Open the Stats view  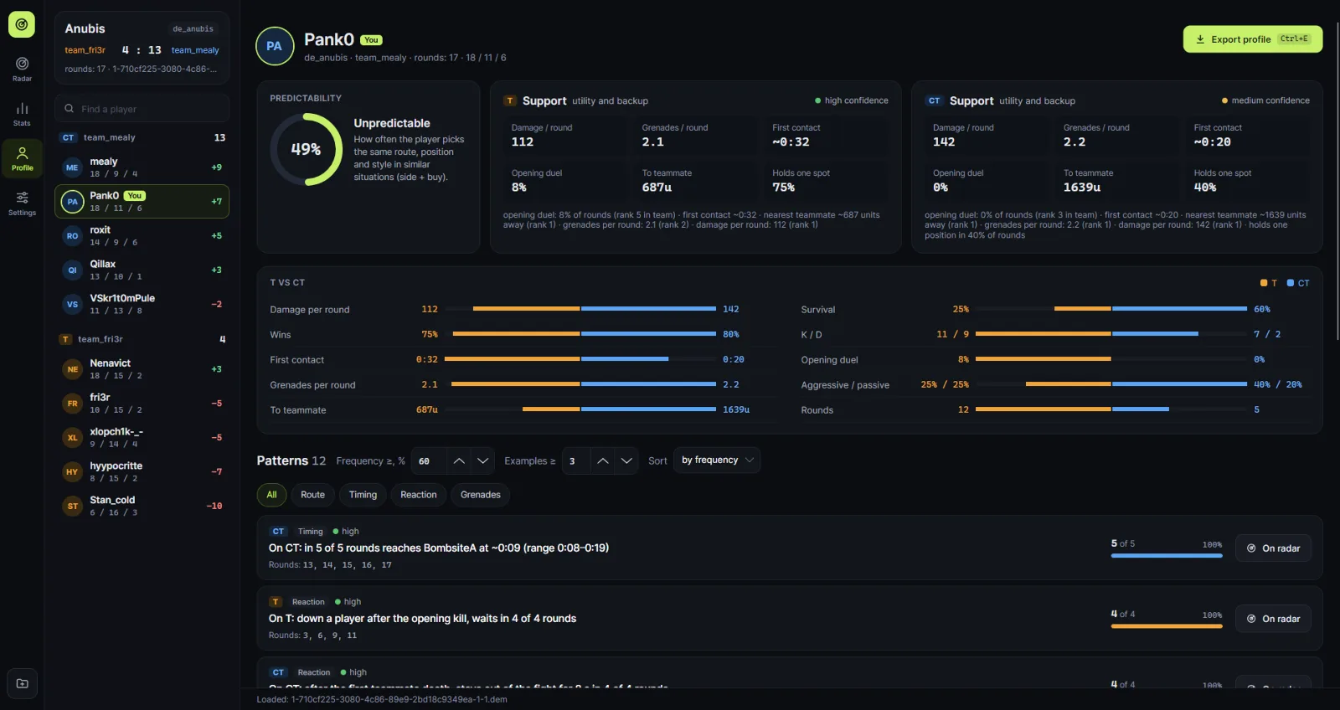click(22, 115)
